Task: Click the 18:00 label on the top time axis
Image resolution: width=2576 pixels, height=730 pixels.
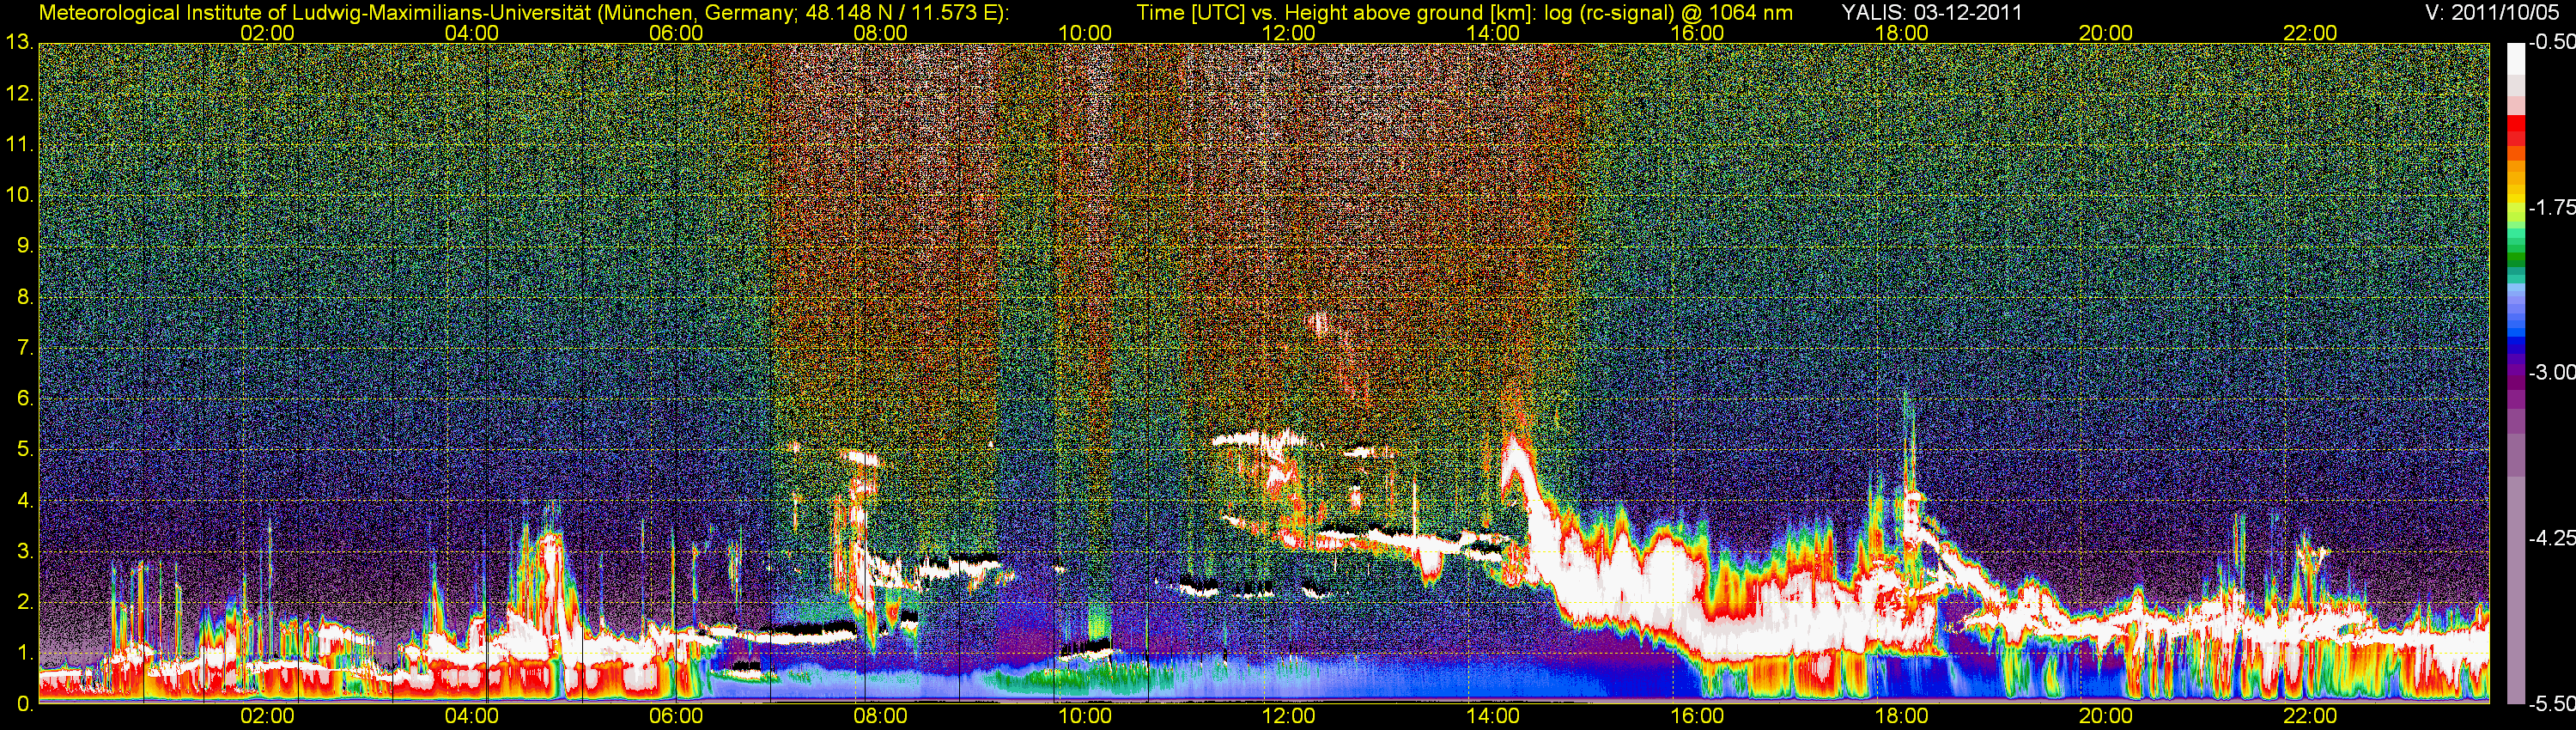Action: (1902, 33)
